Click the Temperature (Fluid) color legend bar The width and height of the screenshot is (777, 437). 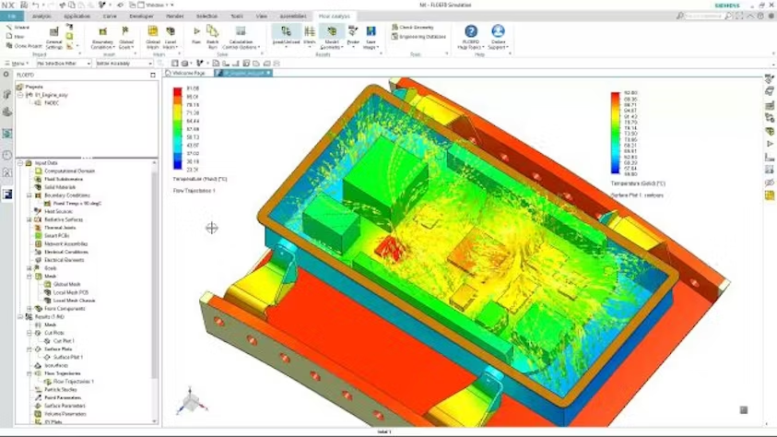pos(178,130)
